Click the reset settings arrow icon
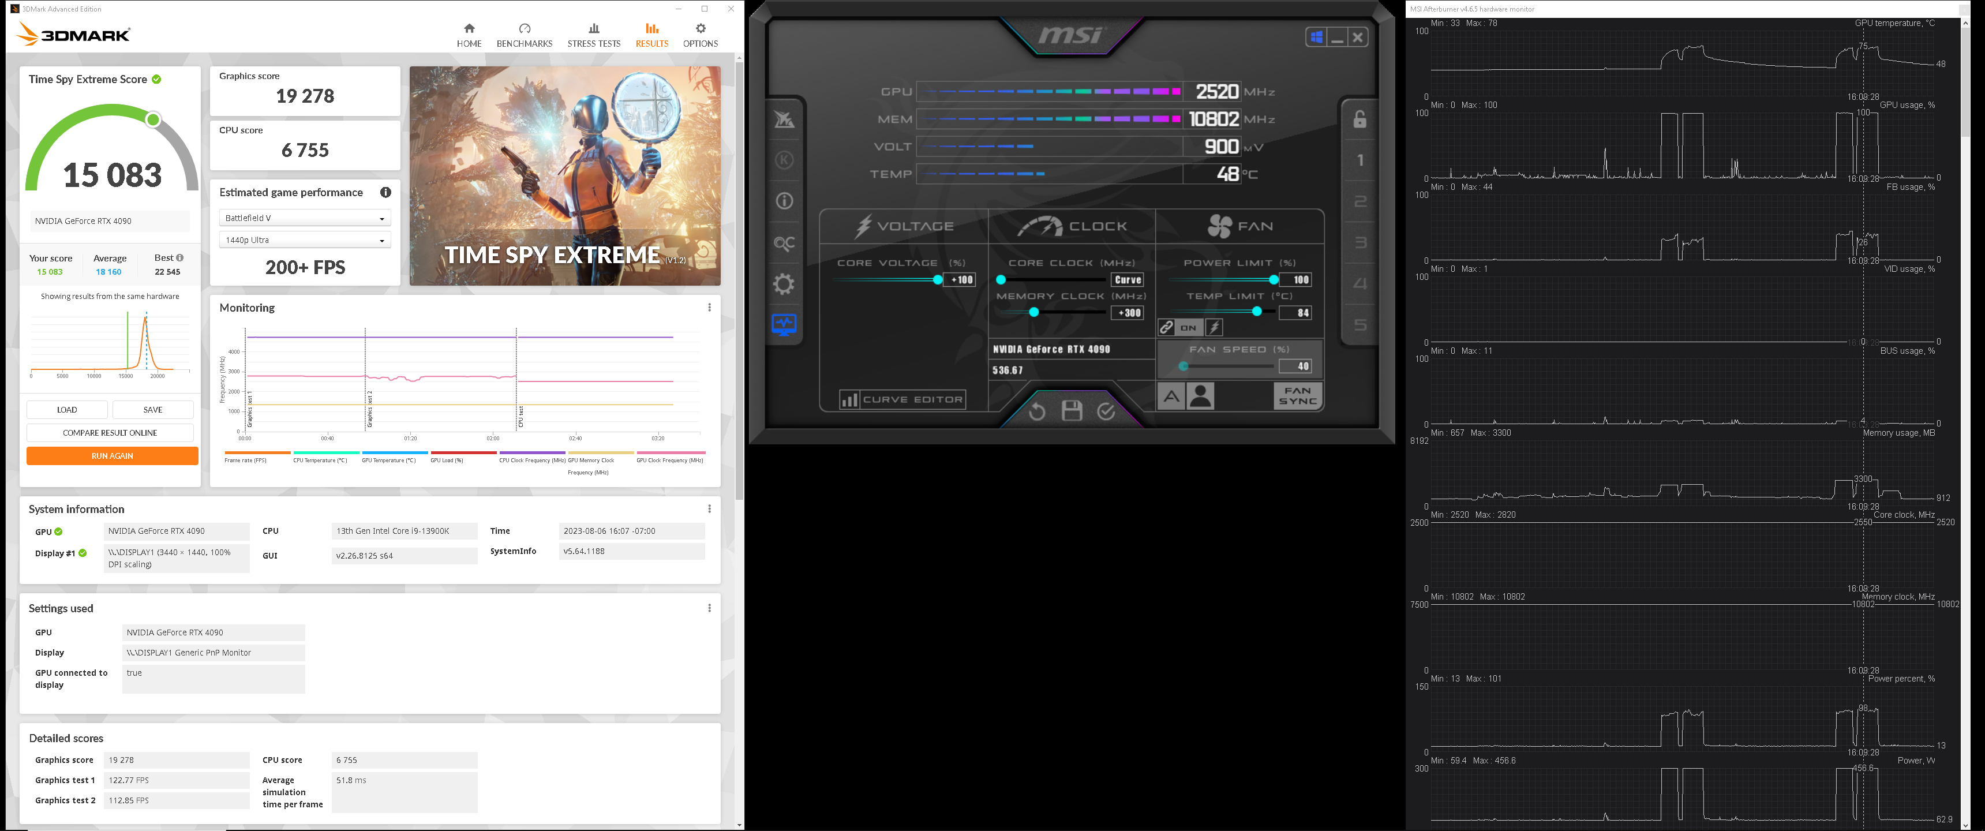The height and width of the screenshot is (831, 1985). click(1036, 411)
